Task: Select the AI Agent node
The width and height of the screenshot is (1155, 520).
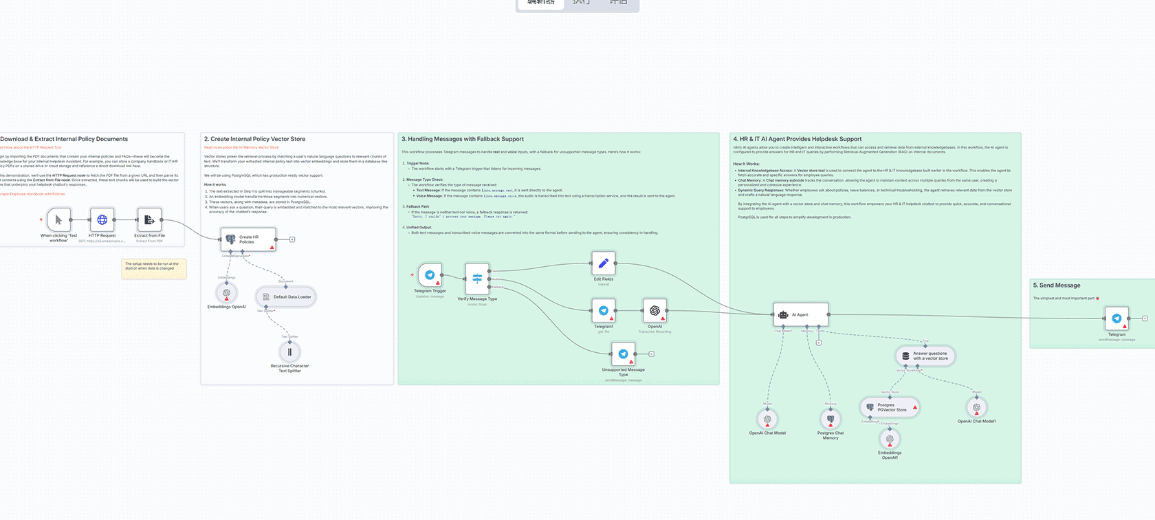Action: pos(800,315)
